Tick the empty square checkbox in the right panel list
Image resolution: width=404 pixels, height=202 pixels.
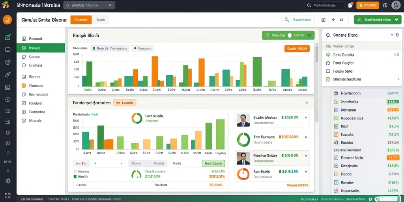[x=328, y=71]
